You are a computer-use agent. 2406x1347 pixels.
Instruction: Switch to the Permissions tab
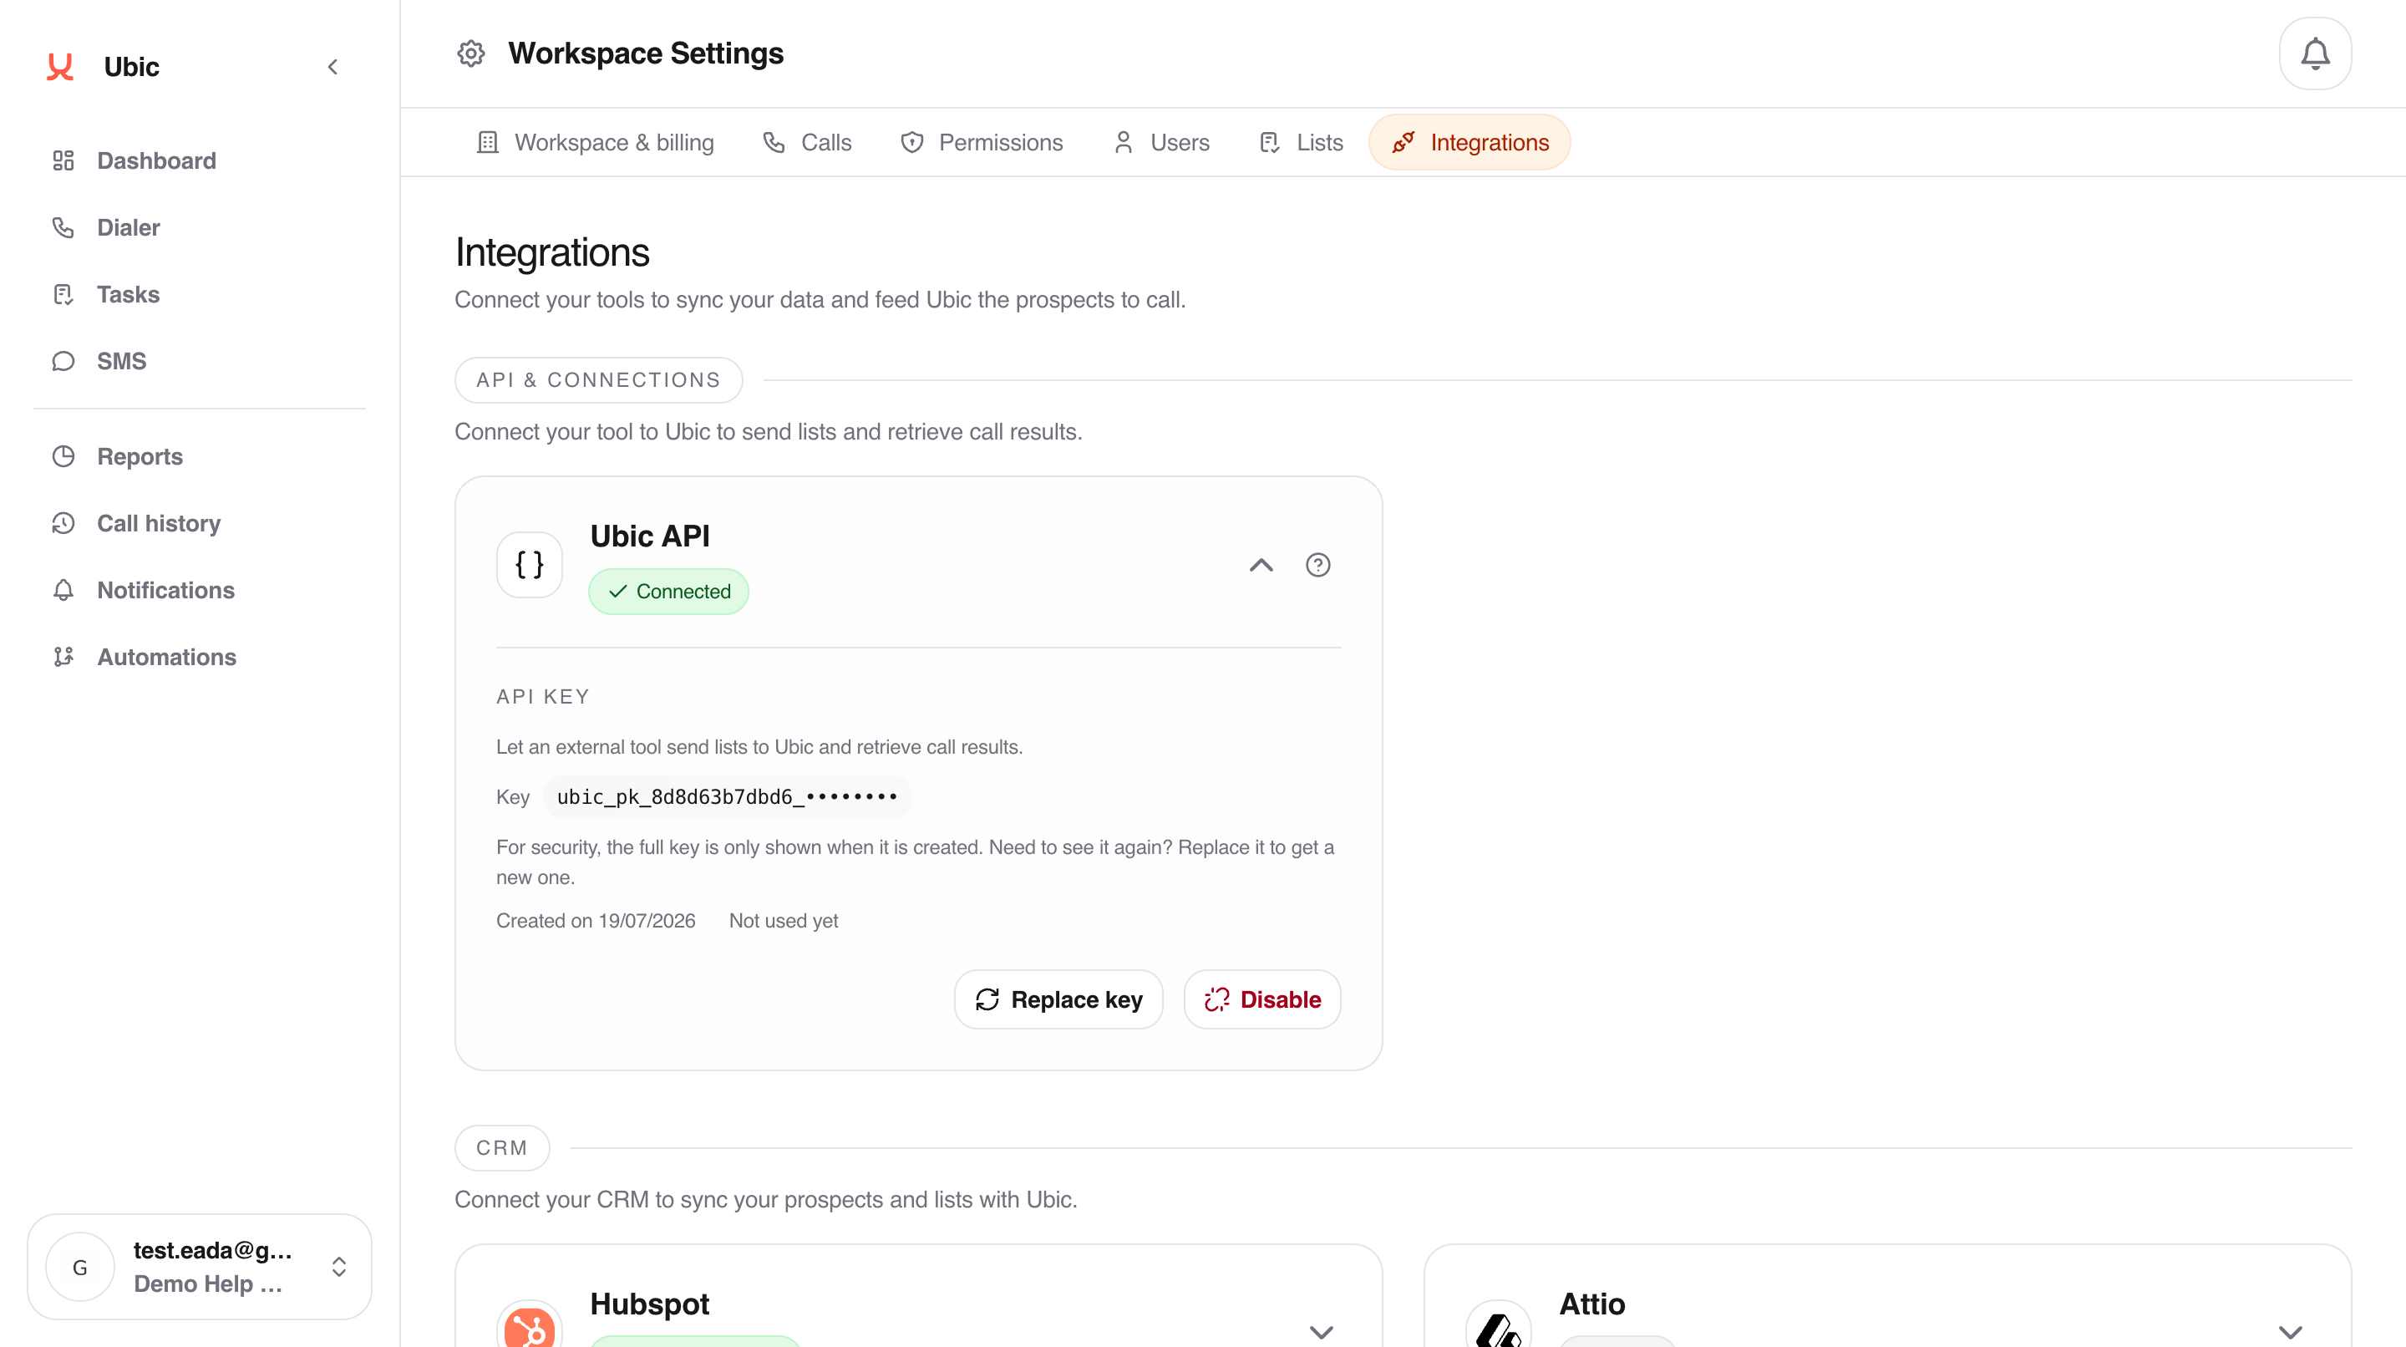[981, 142]
